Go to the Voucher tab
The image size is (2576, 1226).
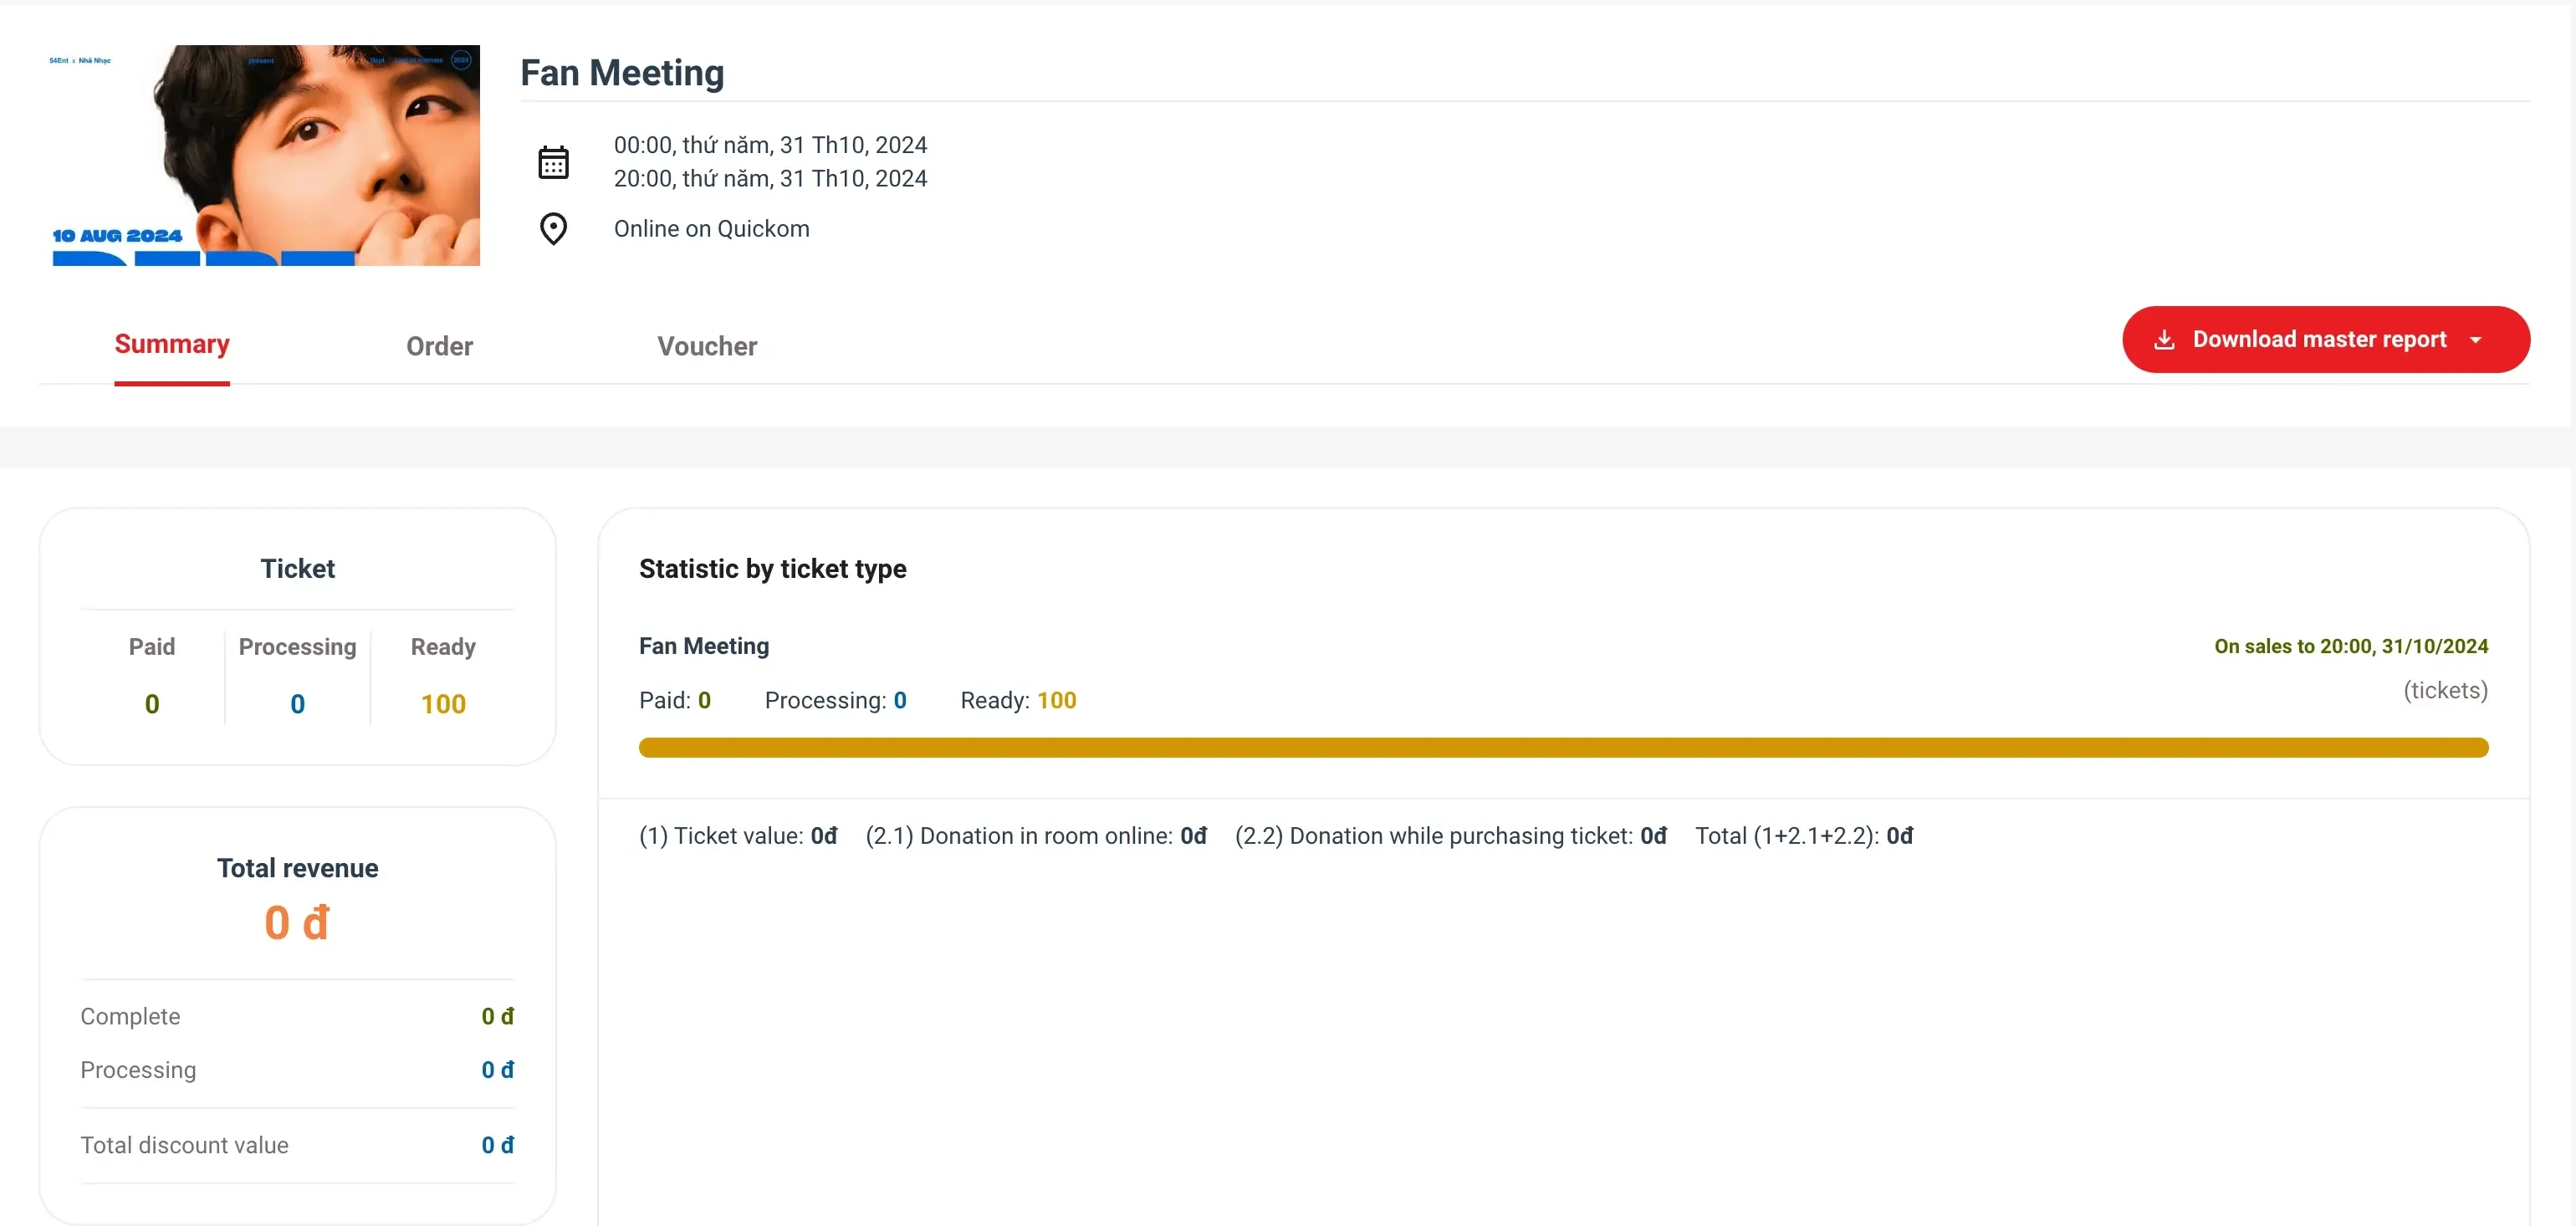[x=707, y=347]
